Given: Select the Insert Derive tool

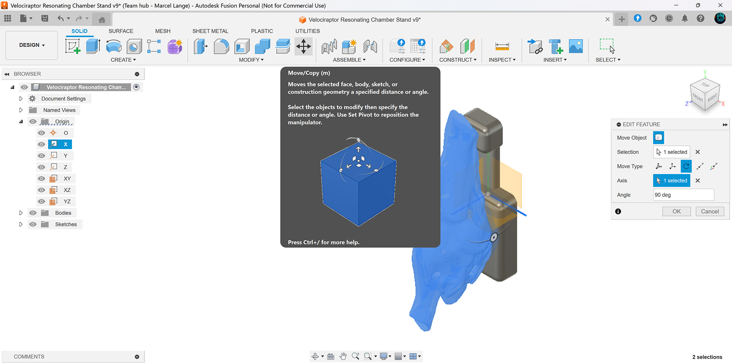Looking at the screenshot, I should 535,46.
